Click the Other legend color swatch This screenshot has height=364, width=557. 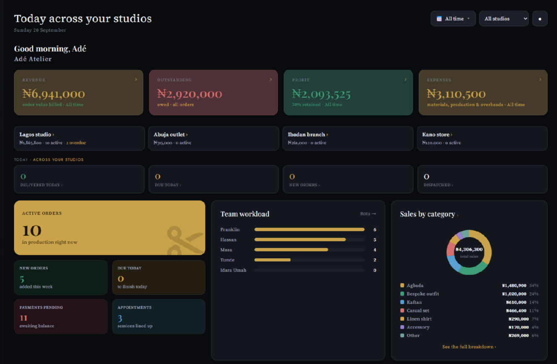(402, 335)
